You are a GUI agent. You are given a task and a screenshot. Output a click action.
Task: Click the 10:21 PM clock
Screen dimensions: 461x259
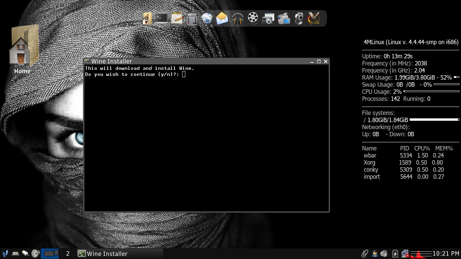coord(446,254)
